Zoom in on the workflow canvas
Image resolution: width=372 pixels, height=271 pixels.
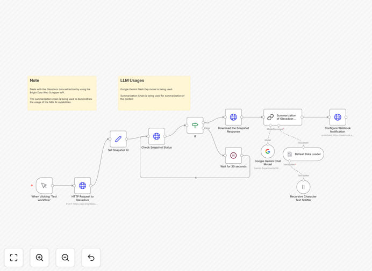(x=39, y=258)
